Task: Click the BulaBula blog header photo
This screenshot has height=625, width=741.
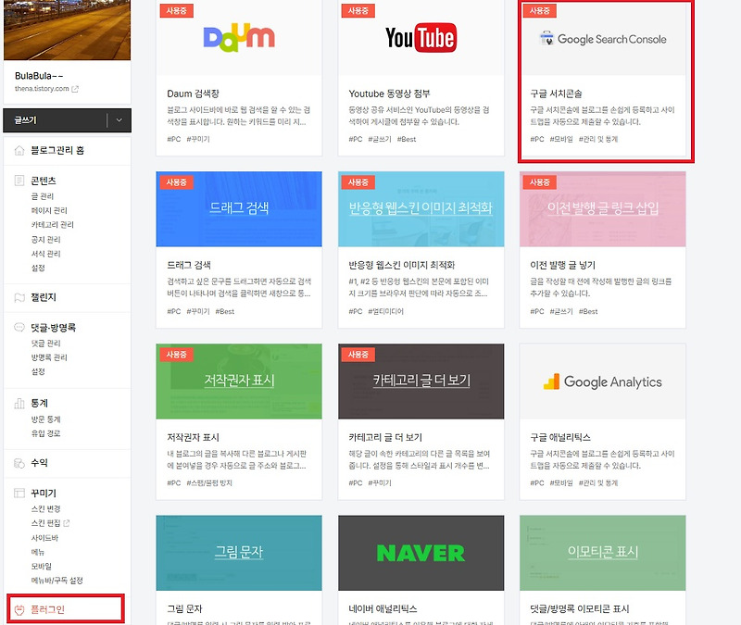Action: [67, 30]
